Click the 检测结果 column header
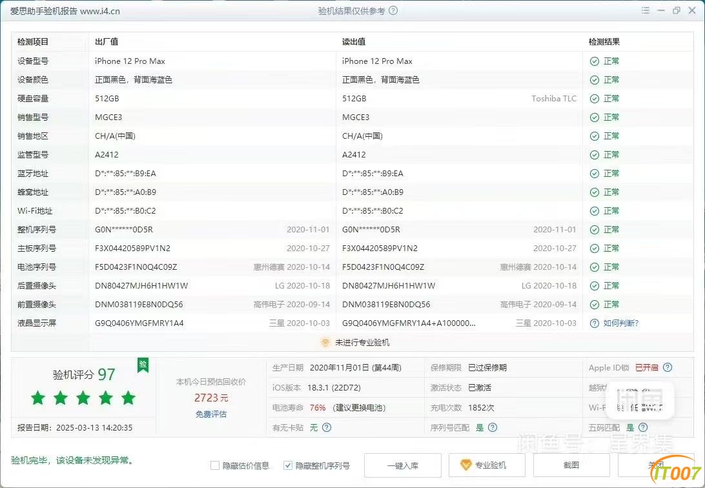Viewport: 705px width, 488px height. pos(604,42)
